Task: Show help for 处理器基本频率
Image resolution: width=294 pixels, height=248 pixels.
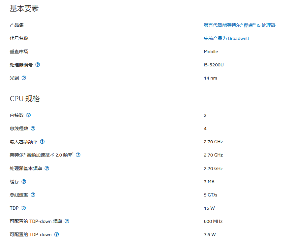Action: pyautogui.click(x=47, y=168)
